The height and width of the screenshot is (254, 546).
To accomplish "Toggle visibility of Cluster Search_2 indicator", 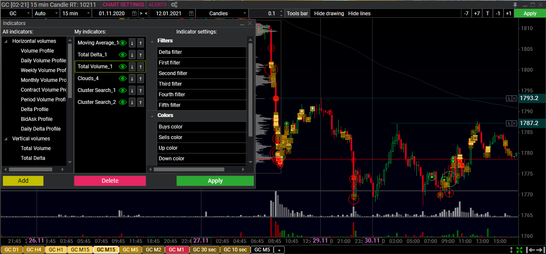I will click(123, 102).
